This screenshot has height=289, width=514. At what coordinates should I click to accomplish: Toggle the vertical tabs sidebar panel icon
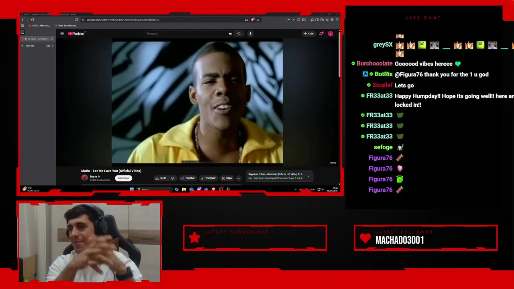(x=22, y=33)
